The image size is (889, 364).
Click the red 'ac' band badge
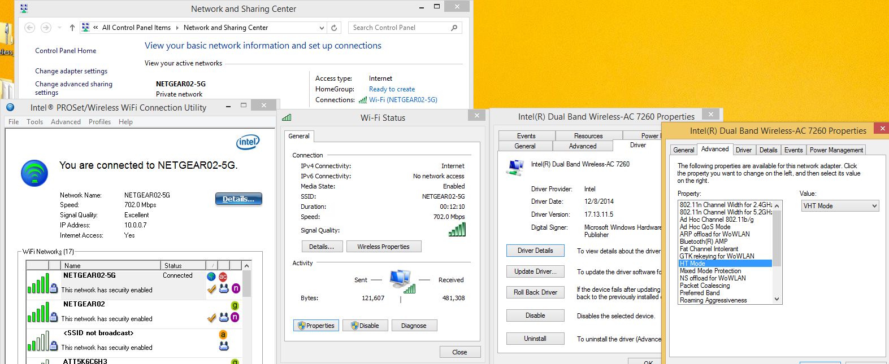(x=223, y=276)
